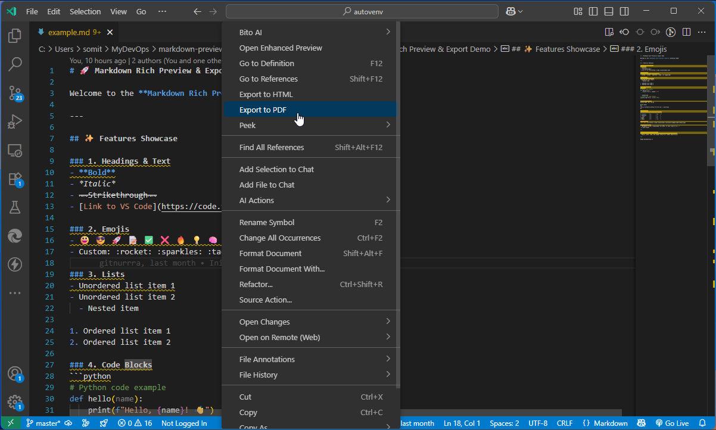Toggle the Secondary Side Bar

[x=624, y=11]
